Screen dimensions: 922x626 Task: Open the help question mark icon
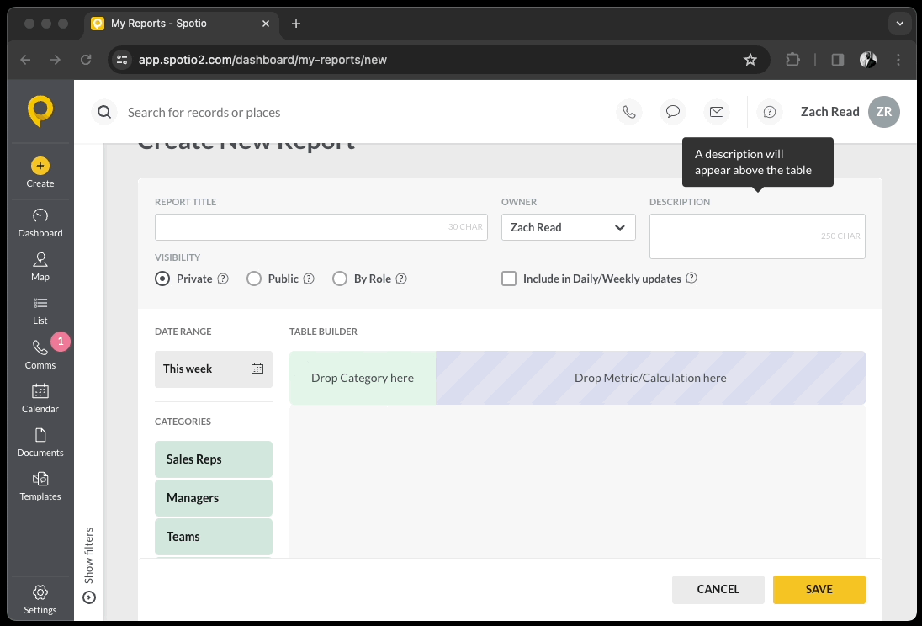(769, 112)
